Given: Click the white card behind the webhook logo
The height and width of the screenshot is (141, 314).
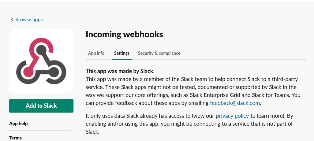Looking at the screenshot, I should 41,61.
